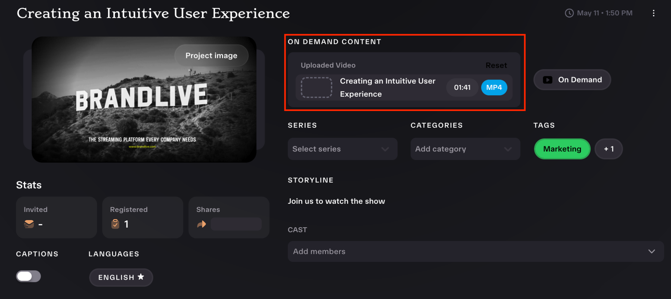Click the dashed video thumbnail placeholder
Viewport: 671px width, 299px height.
[316, 87]
